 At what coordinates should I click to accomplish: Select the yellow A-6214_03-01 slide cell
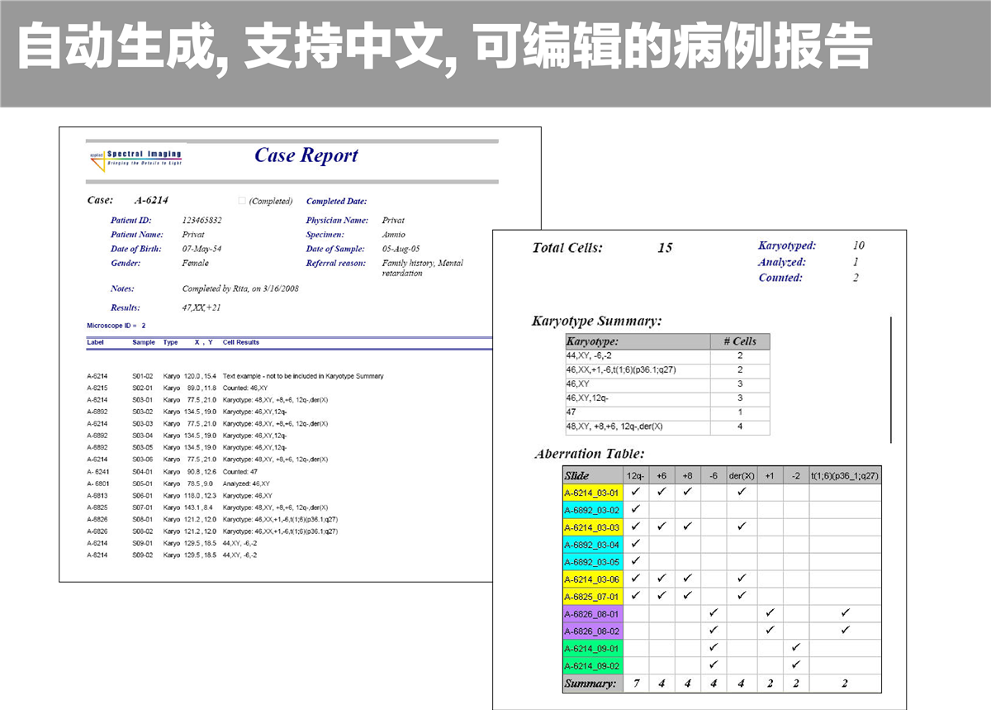(x=591, y=493)
